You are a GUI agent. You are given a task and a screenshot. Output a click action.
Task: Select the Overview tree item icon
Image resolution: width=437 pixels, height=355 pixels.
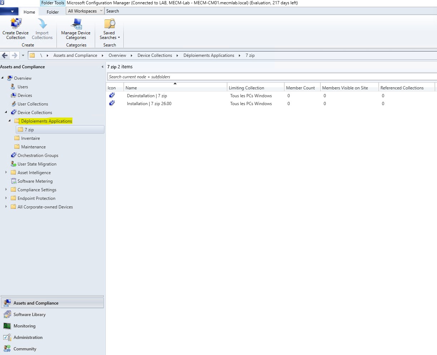tap(10, 78)
